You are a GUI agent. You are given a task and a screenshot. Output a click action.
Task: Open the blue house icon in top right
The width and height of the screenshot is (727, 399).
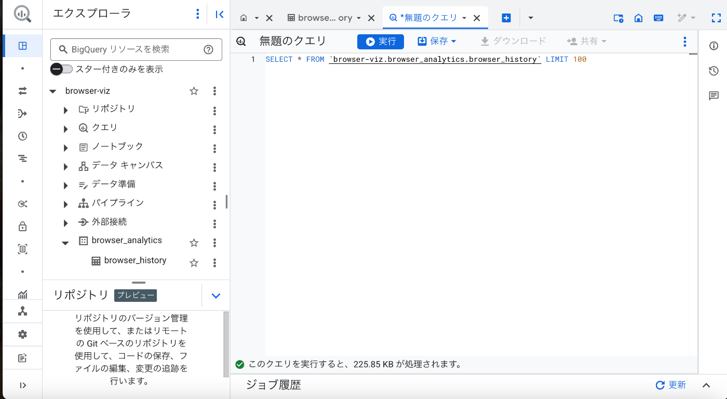[639, 18]
